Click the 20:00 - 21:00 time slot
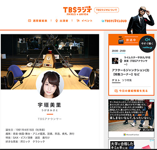The image size is (157, 150). pos(119,51)
